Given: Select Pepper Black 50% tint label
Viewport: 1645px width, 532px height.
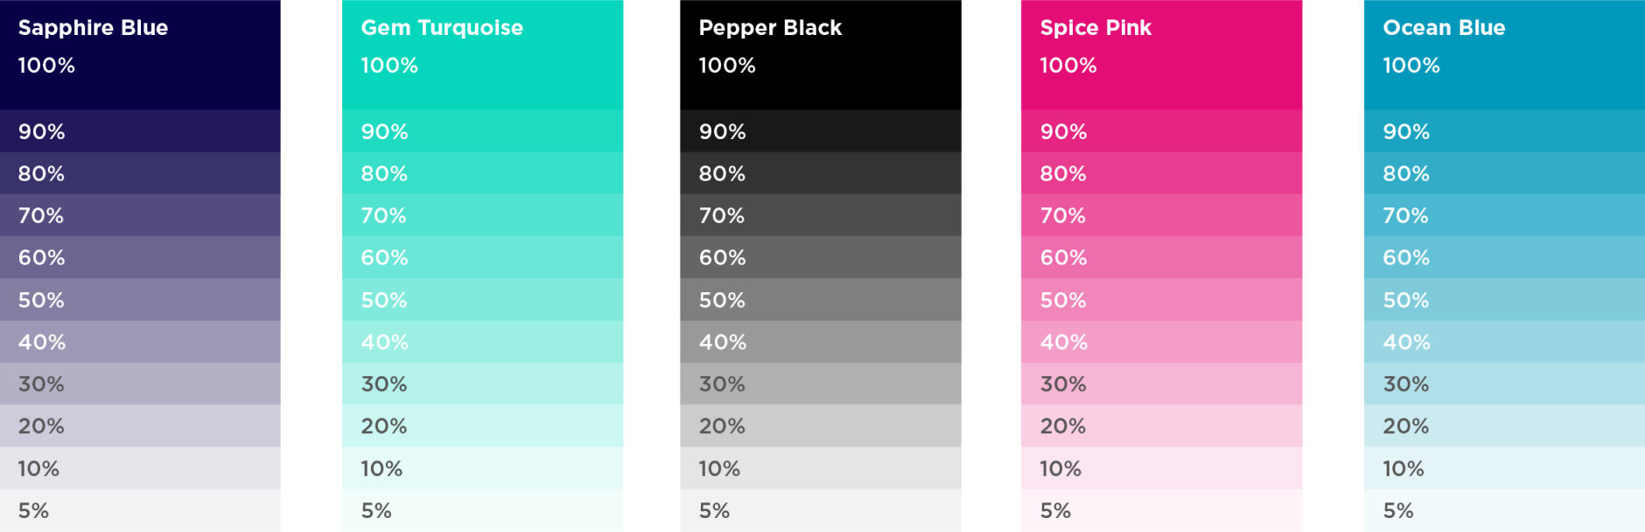Looking at the screenshot, I should pos(723,300).
